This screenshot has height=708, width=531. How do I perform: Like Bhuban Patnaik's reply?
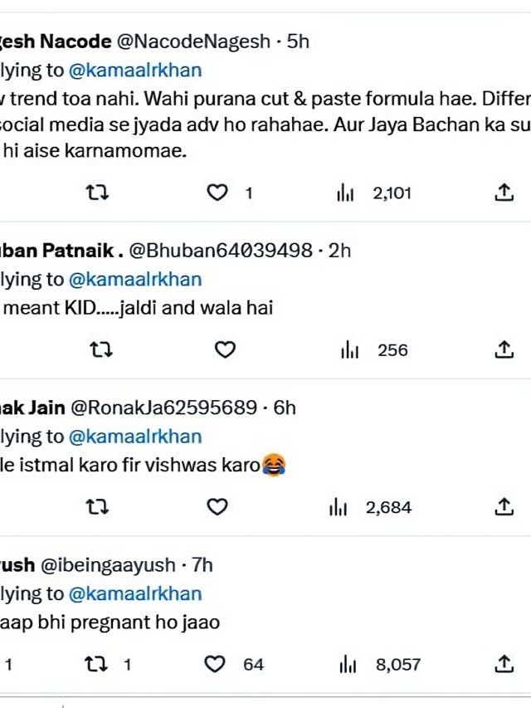point(225,350)
